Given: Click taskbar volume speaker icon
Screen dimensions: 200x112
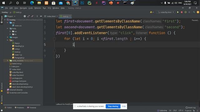Looking at the screenshot, I should [x=176, y=3].
